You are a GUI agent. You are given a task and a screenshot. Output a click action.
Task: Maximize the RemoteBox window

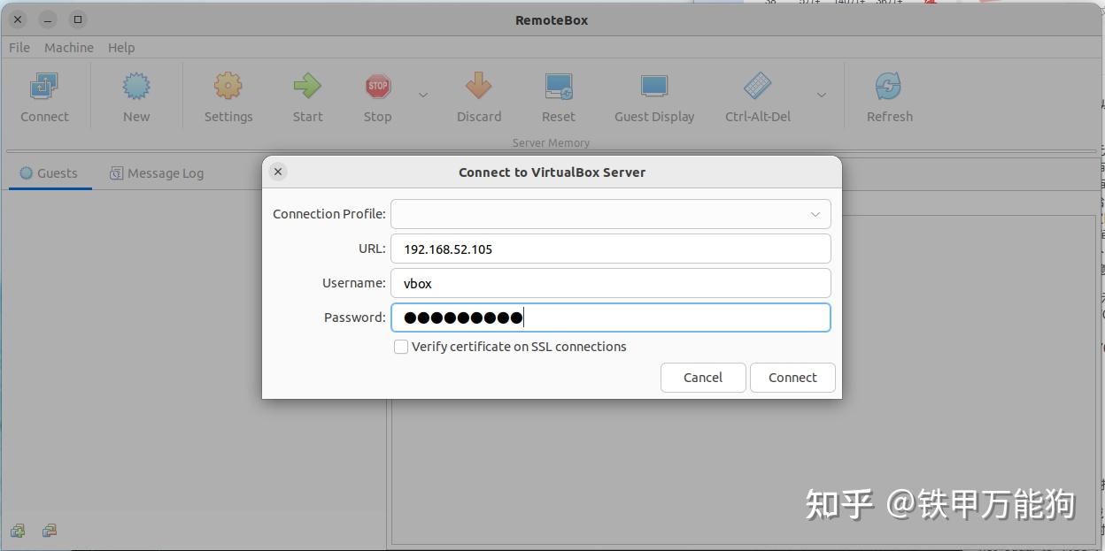click(78, 19)
